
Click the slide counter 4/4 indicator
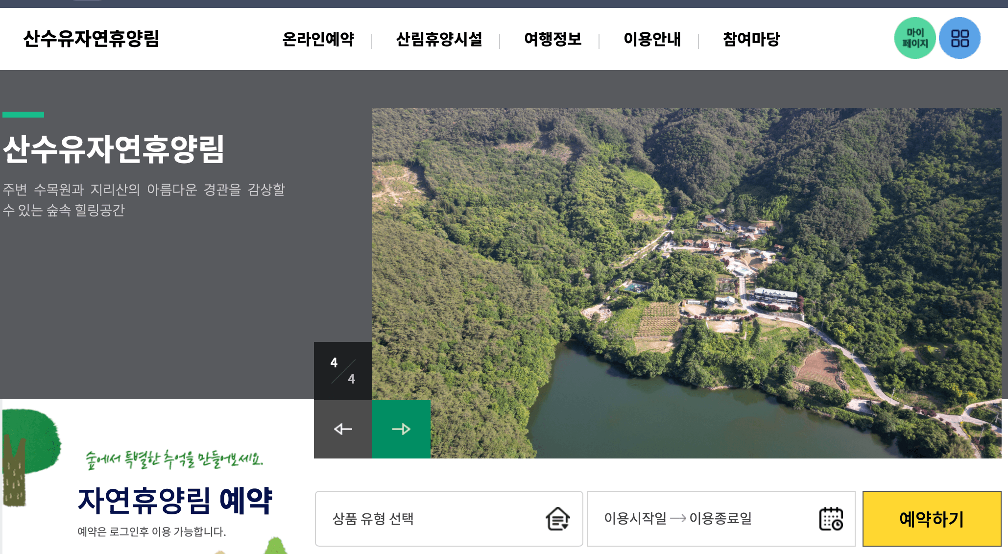(x=343, y=371)
